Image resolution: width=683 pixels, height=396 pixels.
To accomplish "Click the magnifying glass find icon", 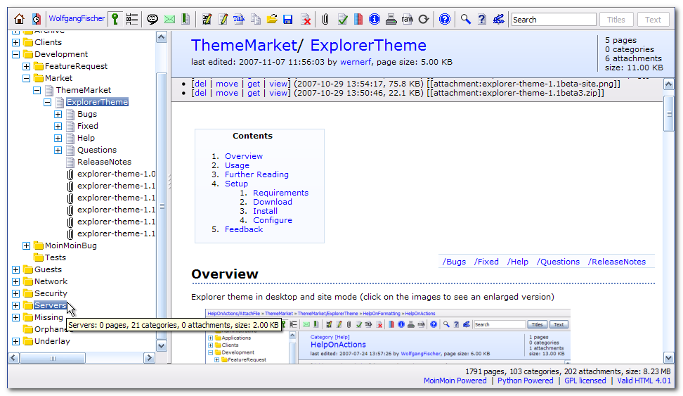I will click(465, 20).
